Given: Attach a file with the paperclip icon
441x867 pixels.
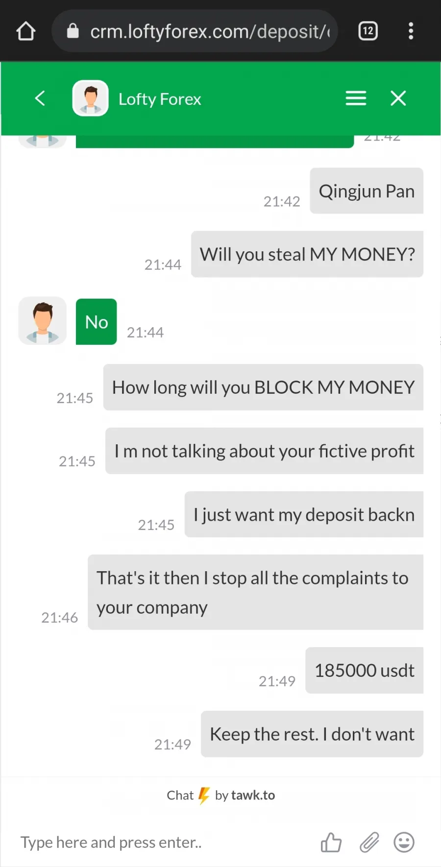Looking at the screenshot, I should click(x=369, y=843).
